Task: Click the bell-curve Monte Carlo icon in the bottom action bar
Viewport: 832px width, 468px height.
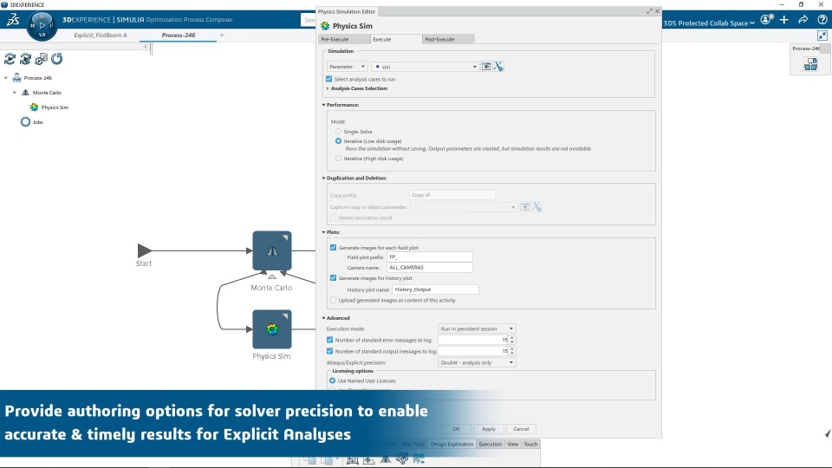Action: click(385, 459)
